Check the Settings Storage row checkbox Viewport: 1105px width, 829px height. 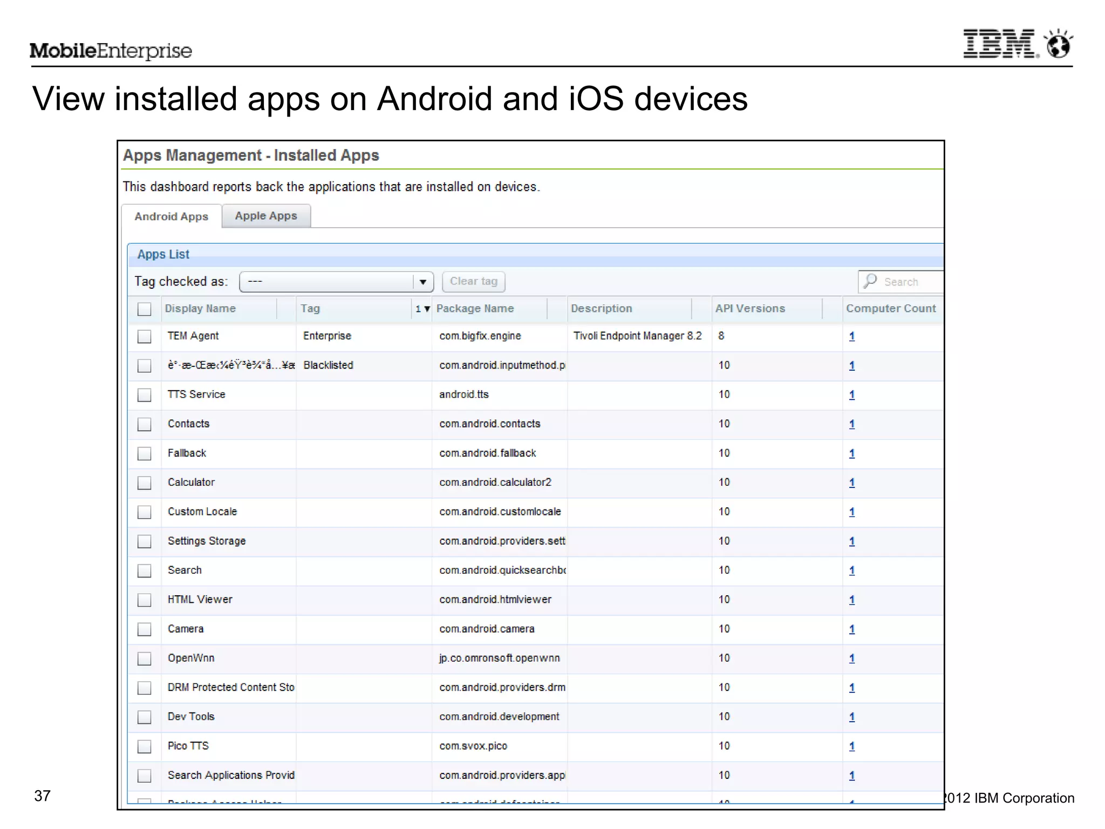point(144,541)
